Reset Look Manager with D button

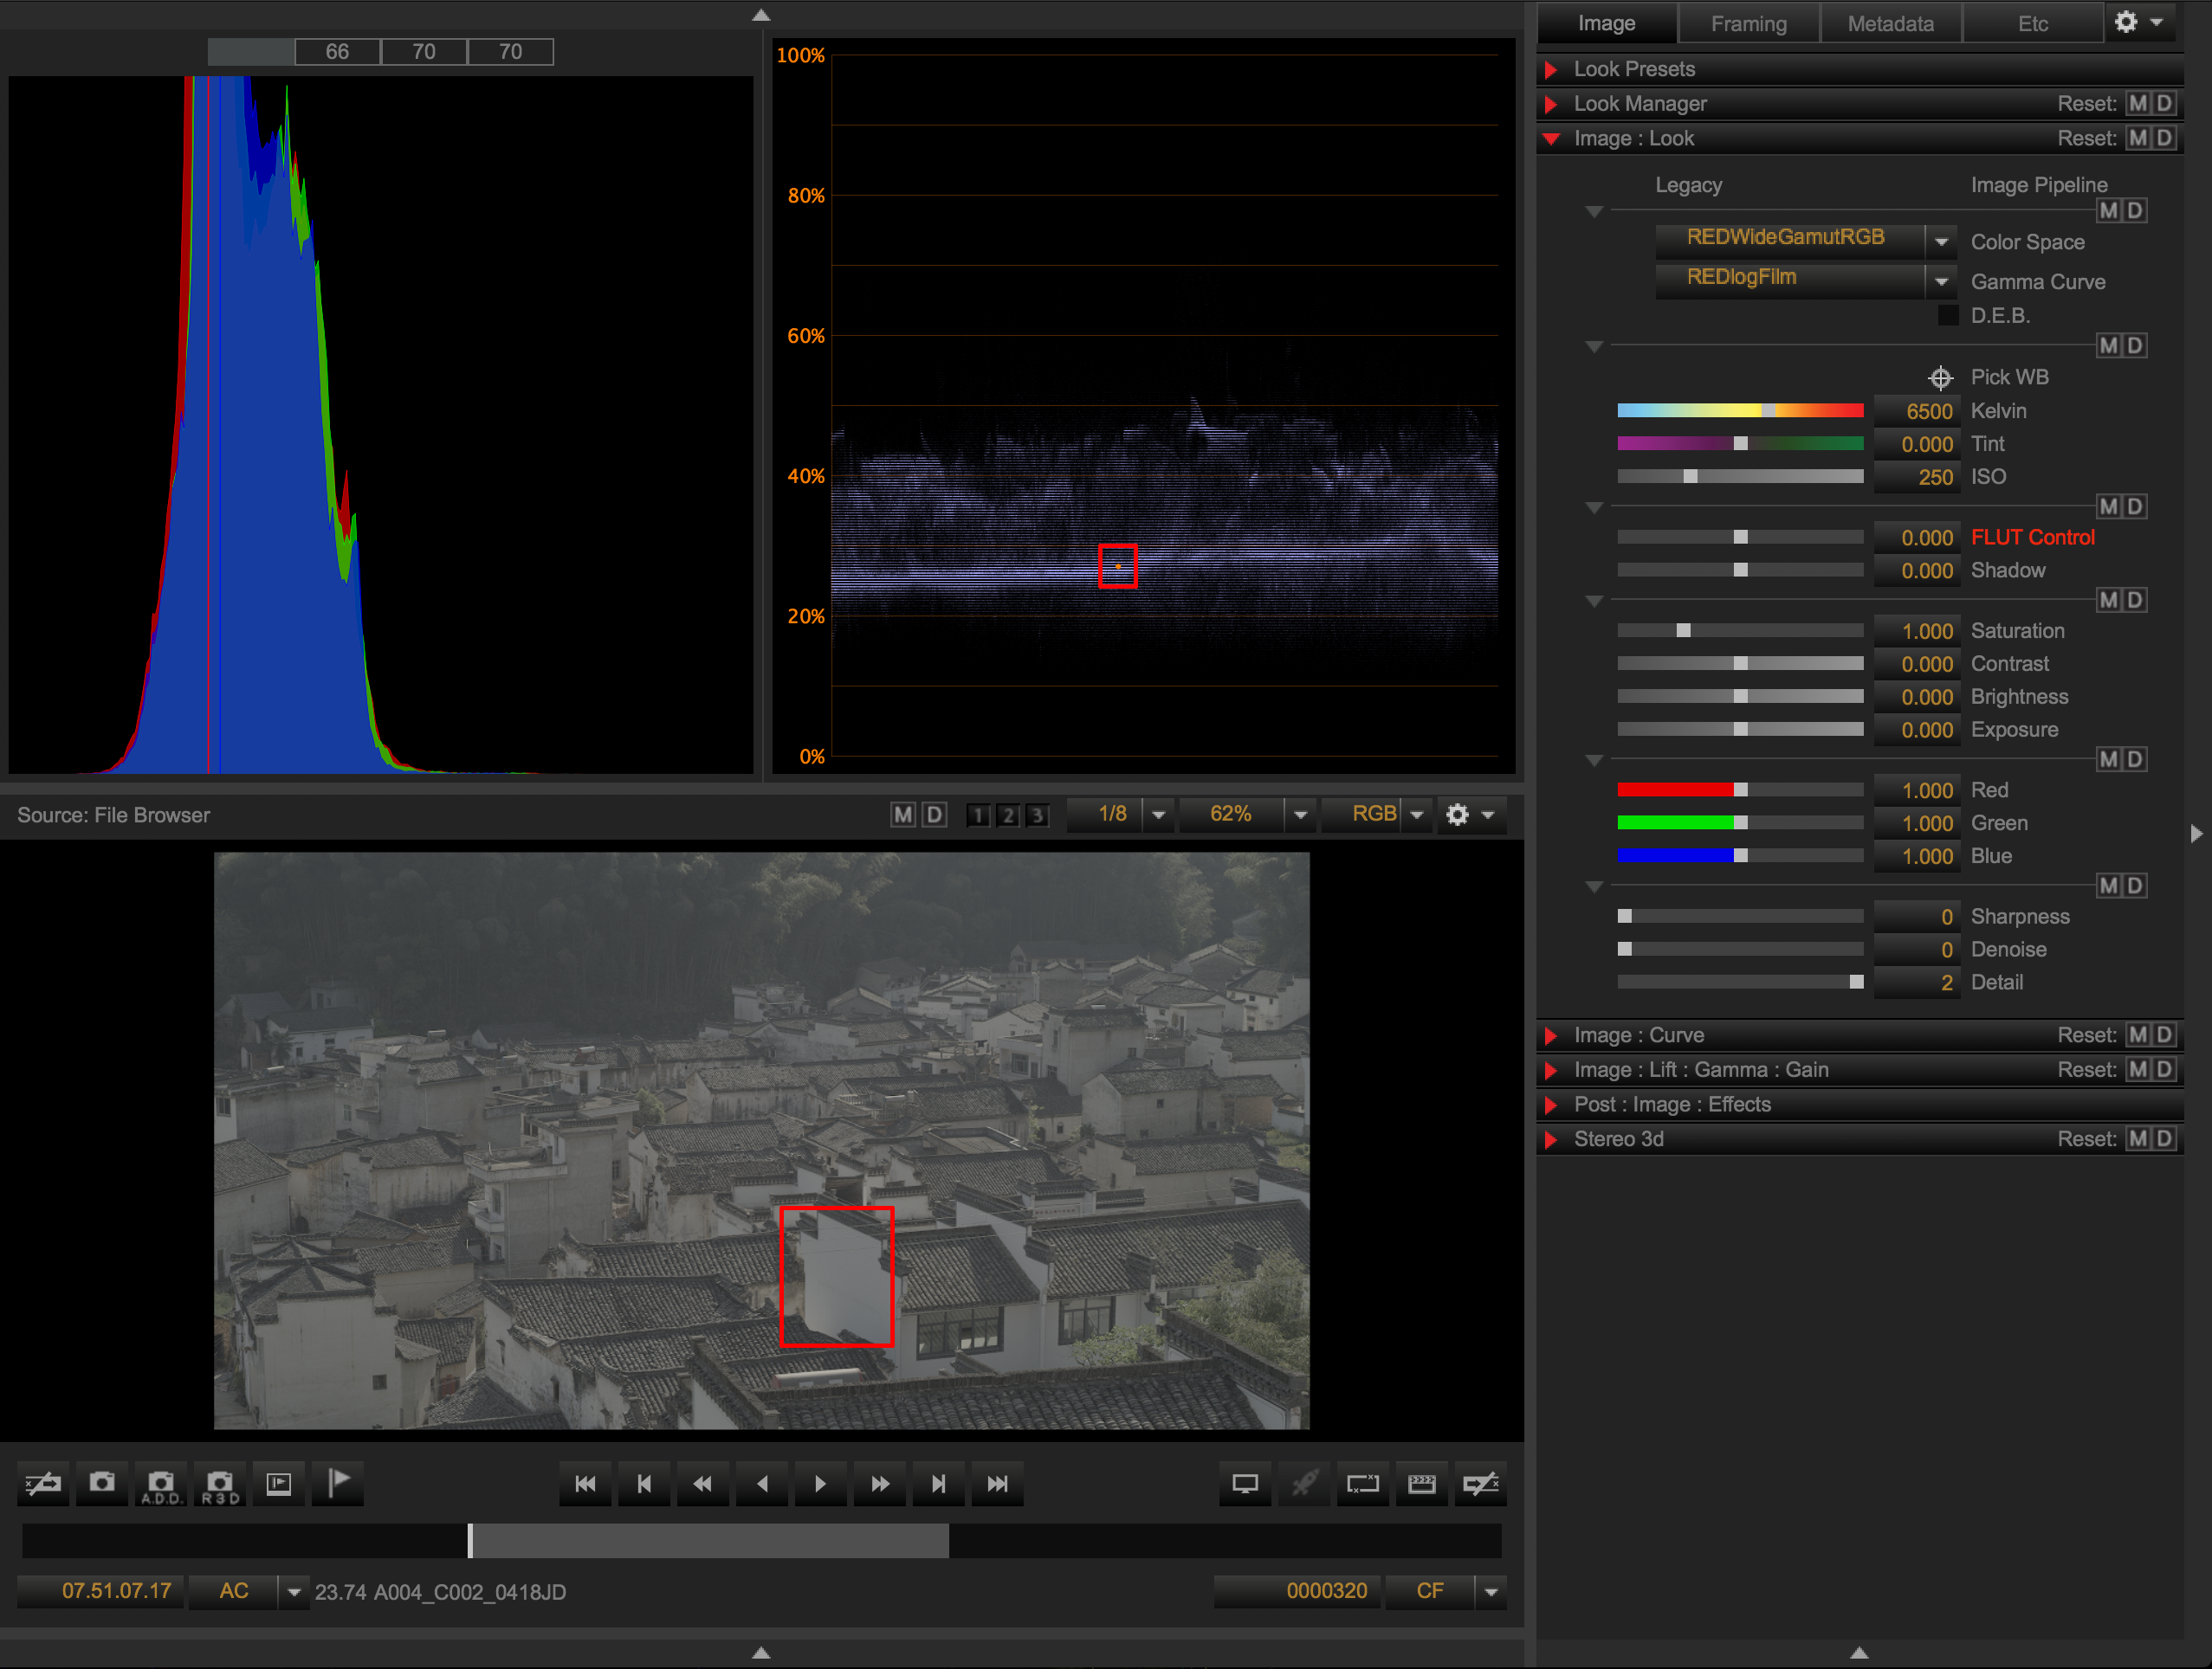click(x=2163, y=104)
